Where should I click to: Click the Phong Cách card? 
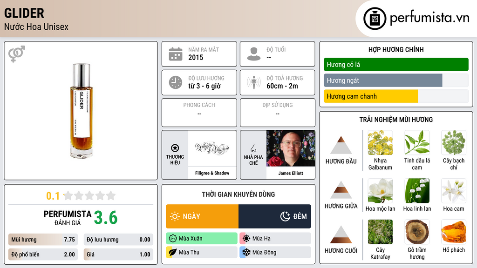(x=199, y=113)
